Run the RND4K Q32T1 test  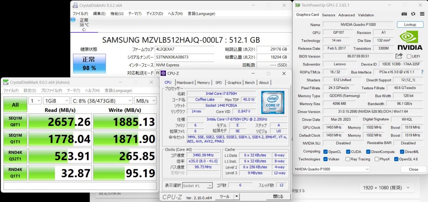pyautogui.click(x=15, y=156)
